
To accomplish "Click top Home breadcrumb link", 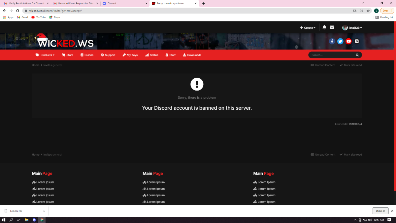I will (x=36, y=65).
